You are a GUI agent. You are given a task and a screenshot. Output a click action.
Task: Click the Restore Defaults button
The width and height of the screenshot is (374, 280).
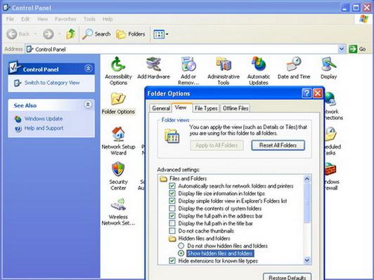[x=287, y=276]
